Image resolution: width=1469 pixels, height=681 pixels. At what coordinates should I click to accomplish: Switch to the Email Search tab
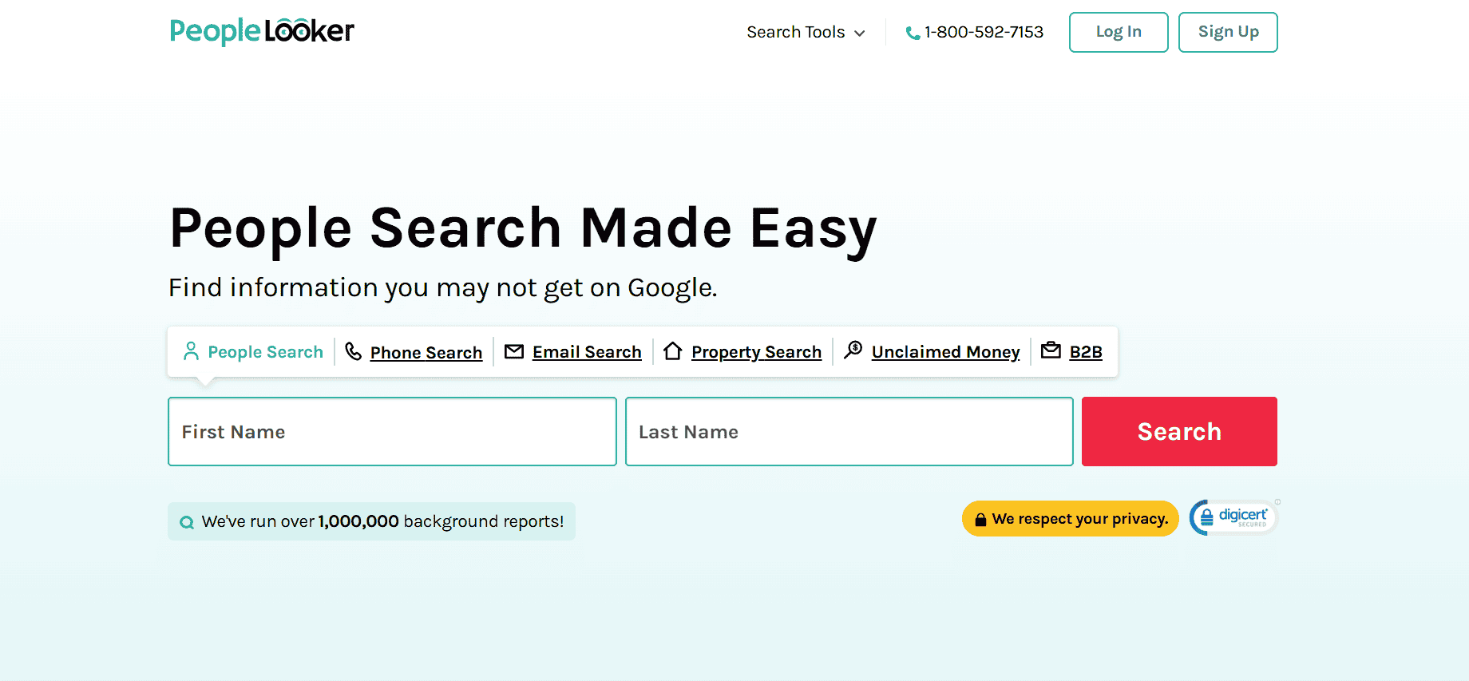[x=587, y=352]
